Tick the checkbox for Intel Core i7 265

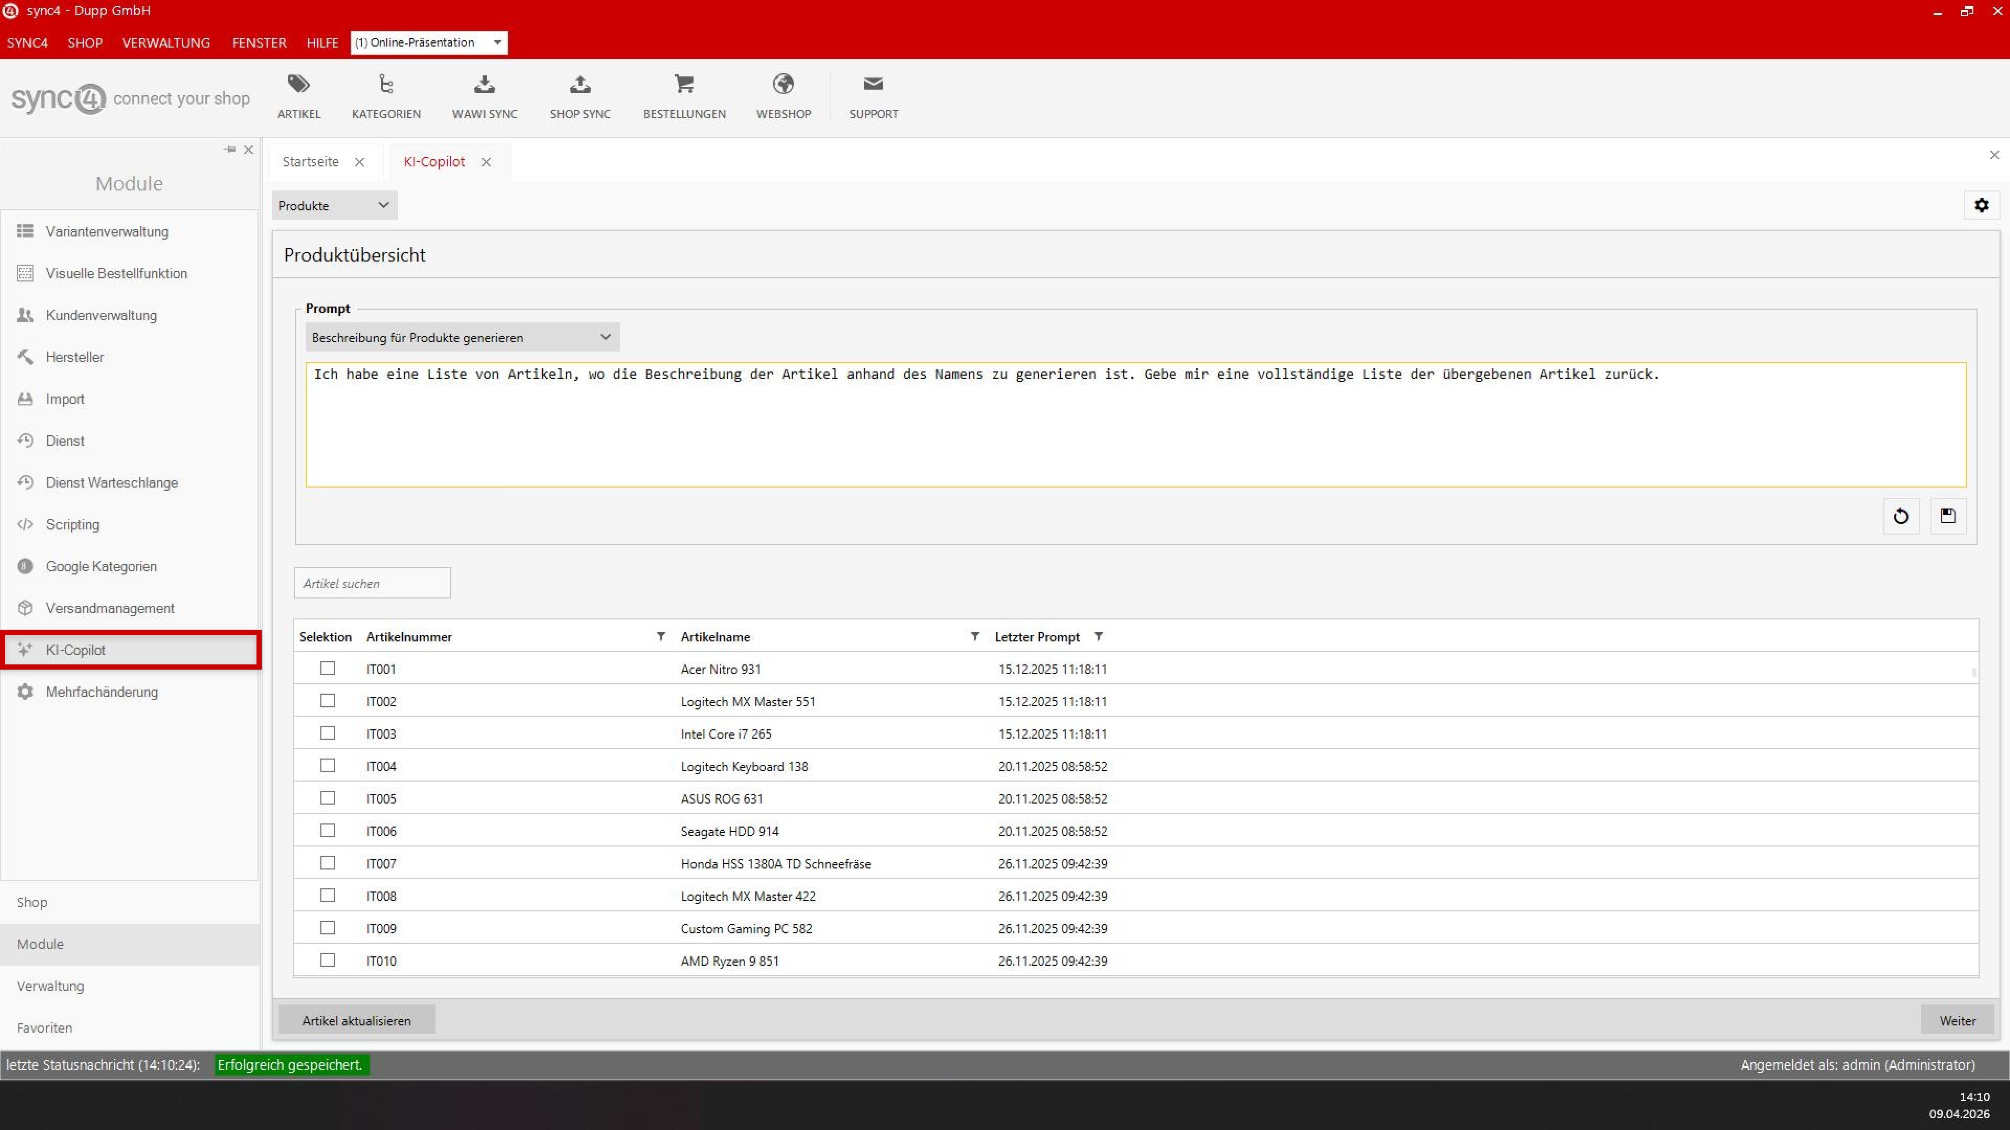point(328,733)
